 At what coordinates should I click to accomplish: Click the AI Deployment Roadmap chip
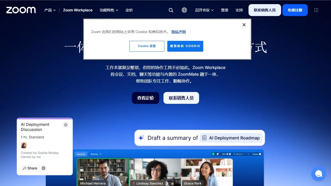231,138
